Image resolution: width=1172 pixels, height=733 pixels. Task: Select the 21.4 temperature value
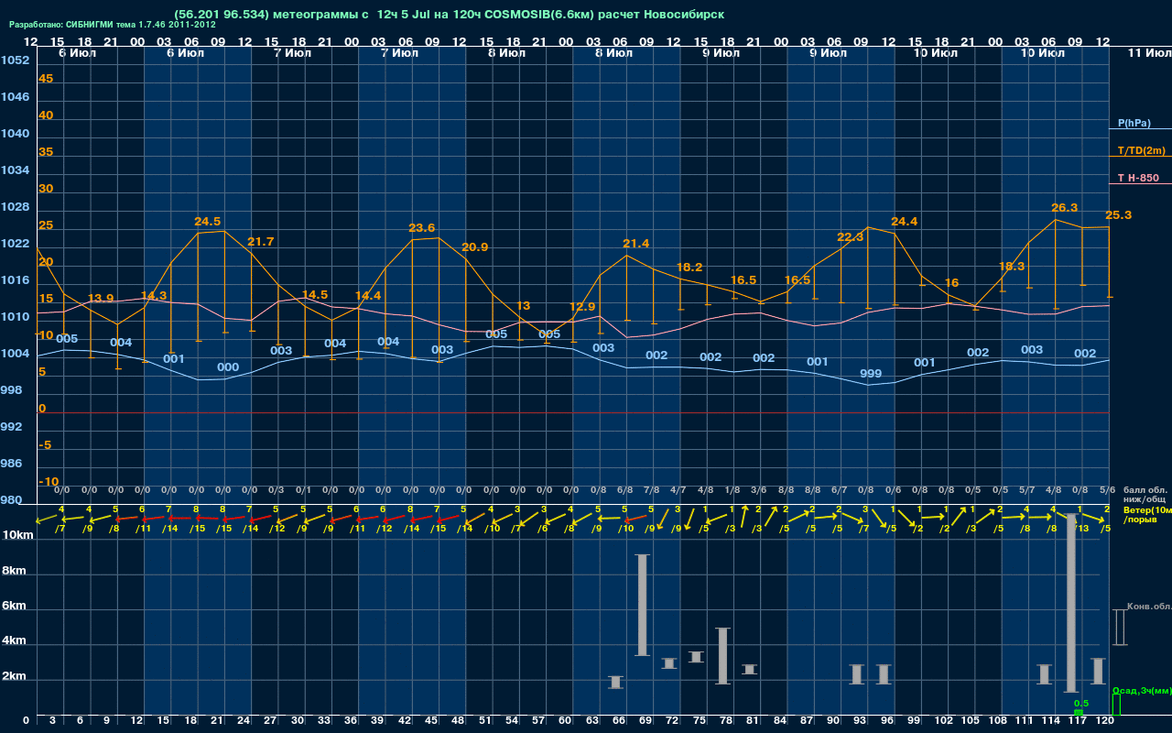tap(635, 244)
